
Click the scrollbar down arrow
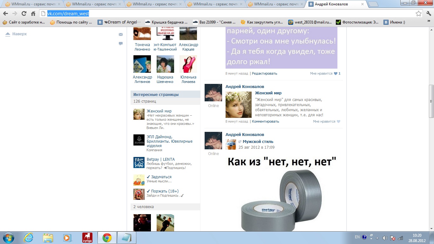[x=431, y=229]
